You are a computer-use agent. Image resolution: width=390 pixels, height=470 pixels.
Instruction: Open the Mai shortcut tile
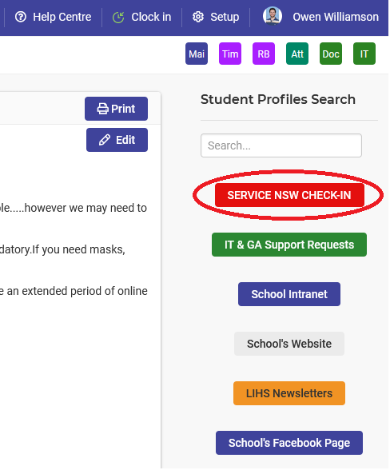(197, 54)
